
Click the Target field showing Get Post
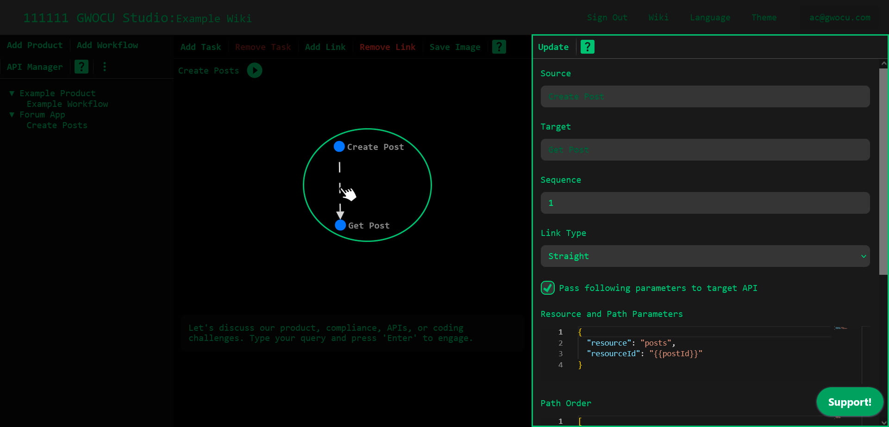tap(705, 149)
